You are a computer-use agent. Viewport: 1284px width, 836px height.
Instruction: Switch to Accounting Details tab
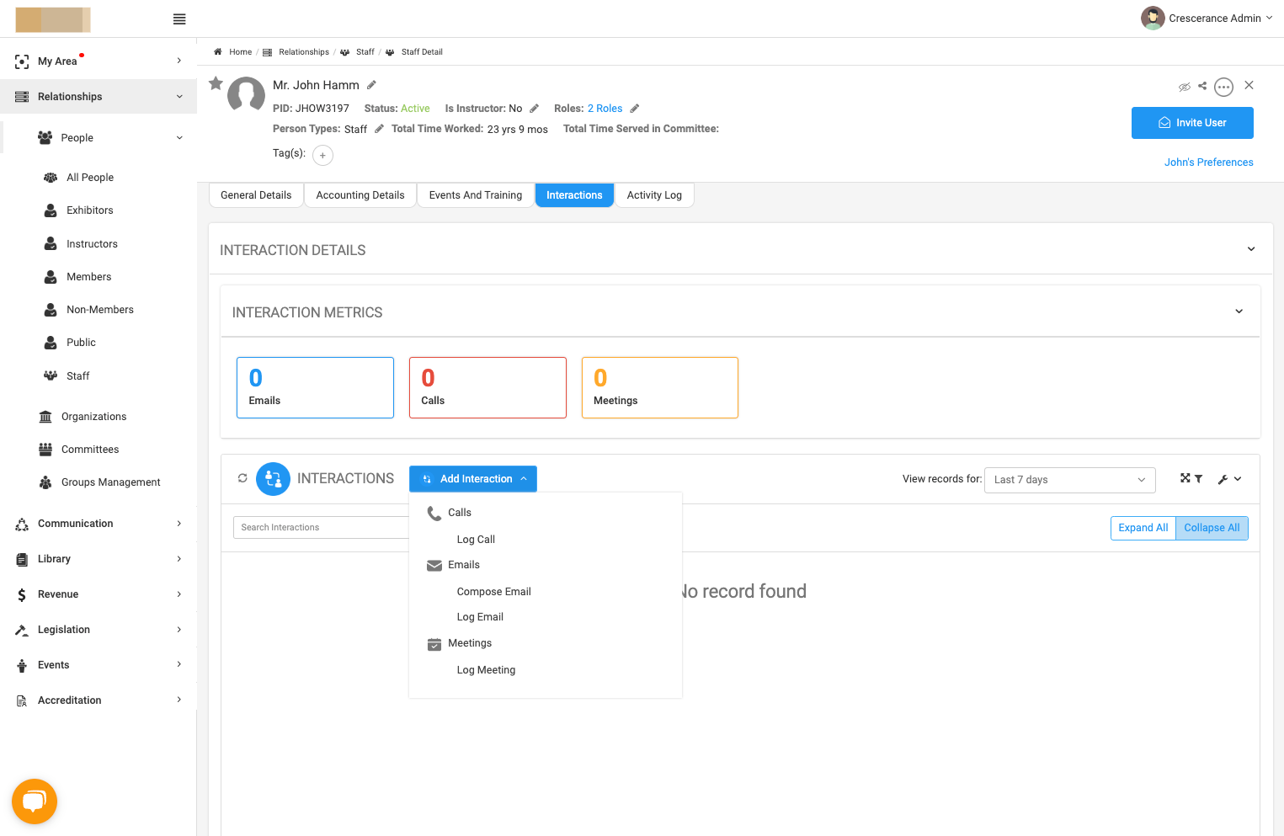[x=360, y=195]
